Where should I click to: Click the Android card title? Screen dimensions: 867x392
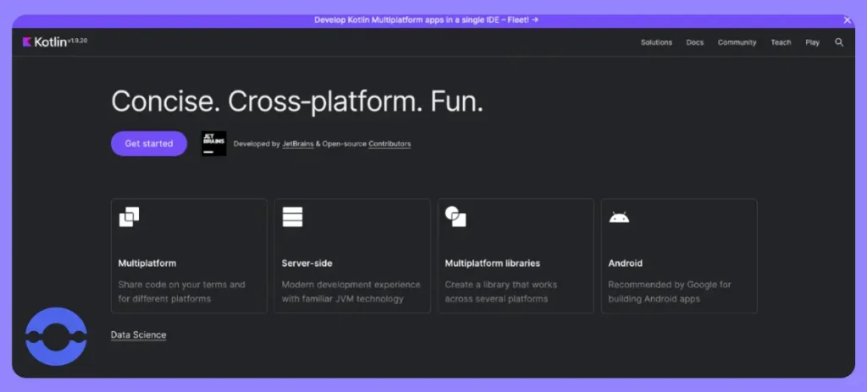point(626,264)
